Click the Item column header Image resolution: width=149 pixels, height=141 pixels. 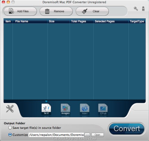coord(8,21)
